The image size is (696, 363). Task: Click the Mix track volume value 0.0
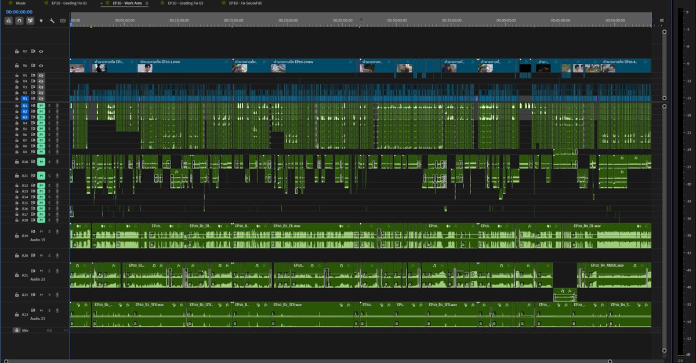[49, 330]
